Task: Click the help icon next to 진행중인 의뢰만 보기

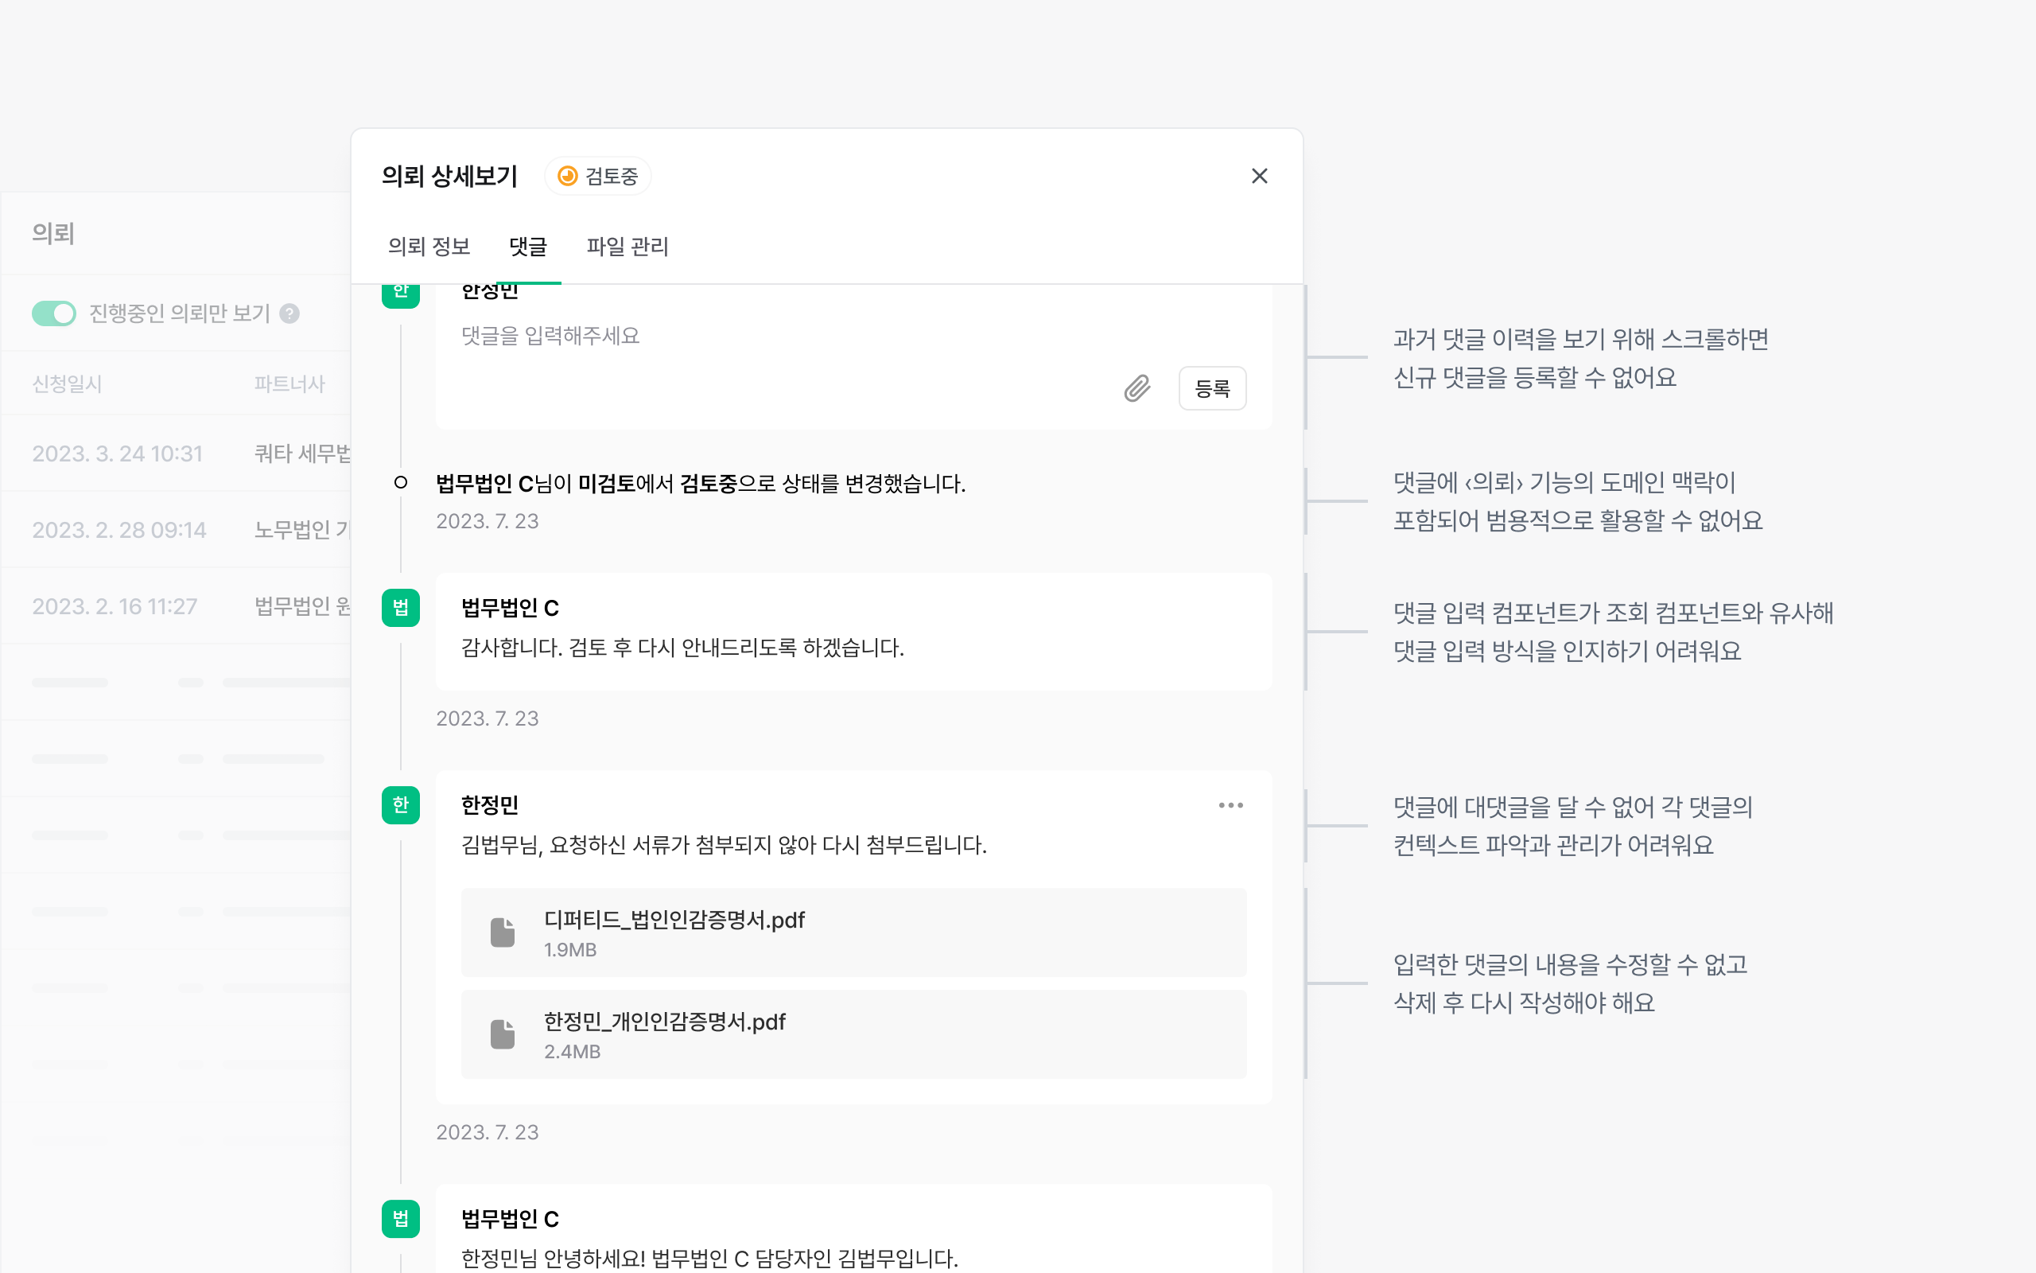Action: [290, 313]
